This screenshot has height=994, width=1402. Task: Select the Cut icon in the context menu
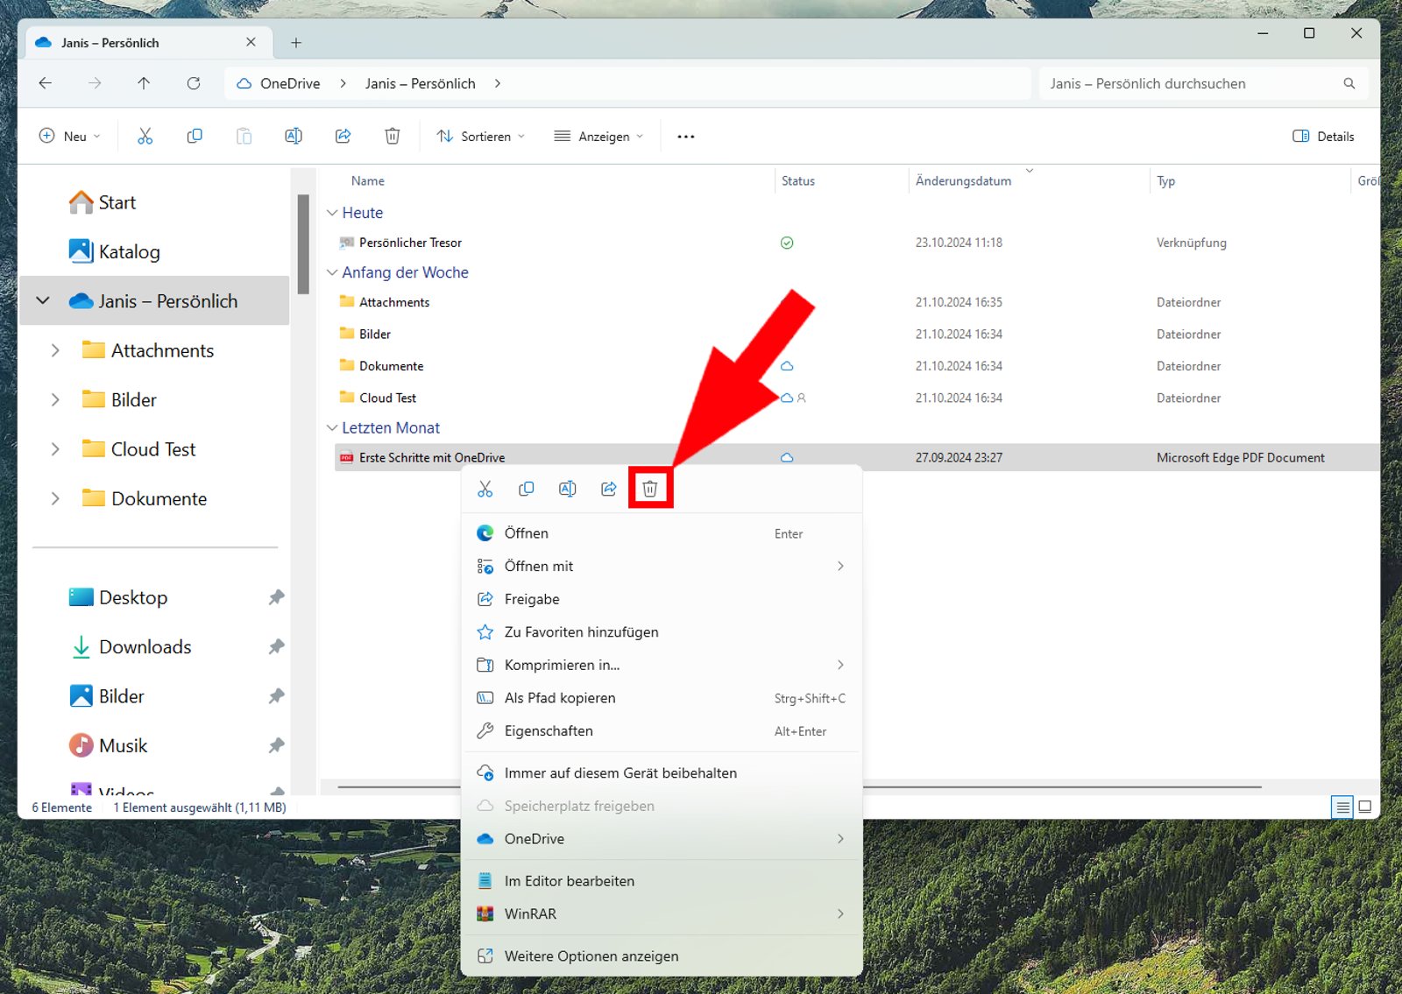coord(485,488)
